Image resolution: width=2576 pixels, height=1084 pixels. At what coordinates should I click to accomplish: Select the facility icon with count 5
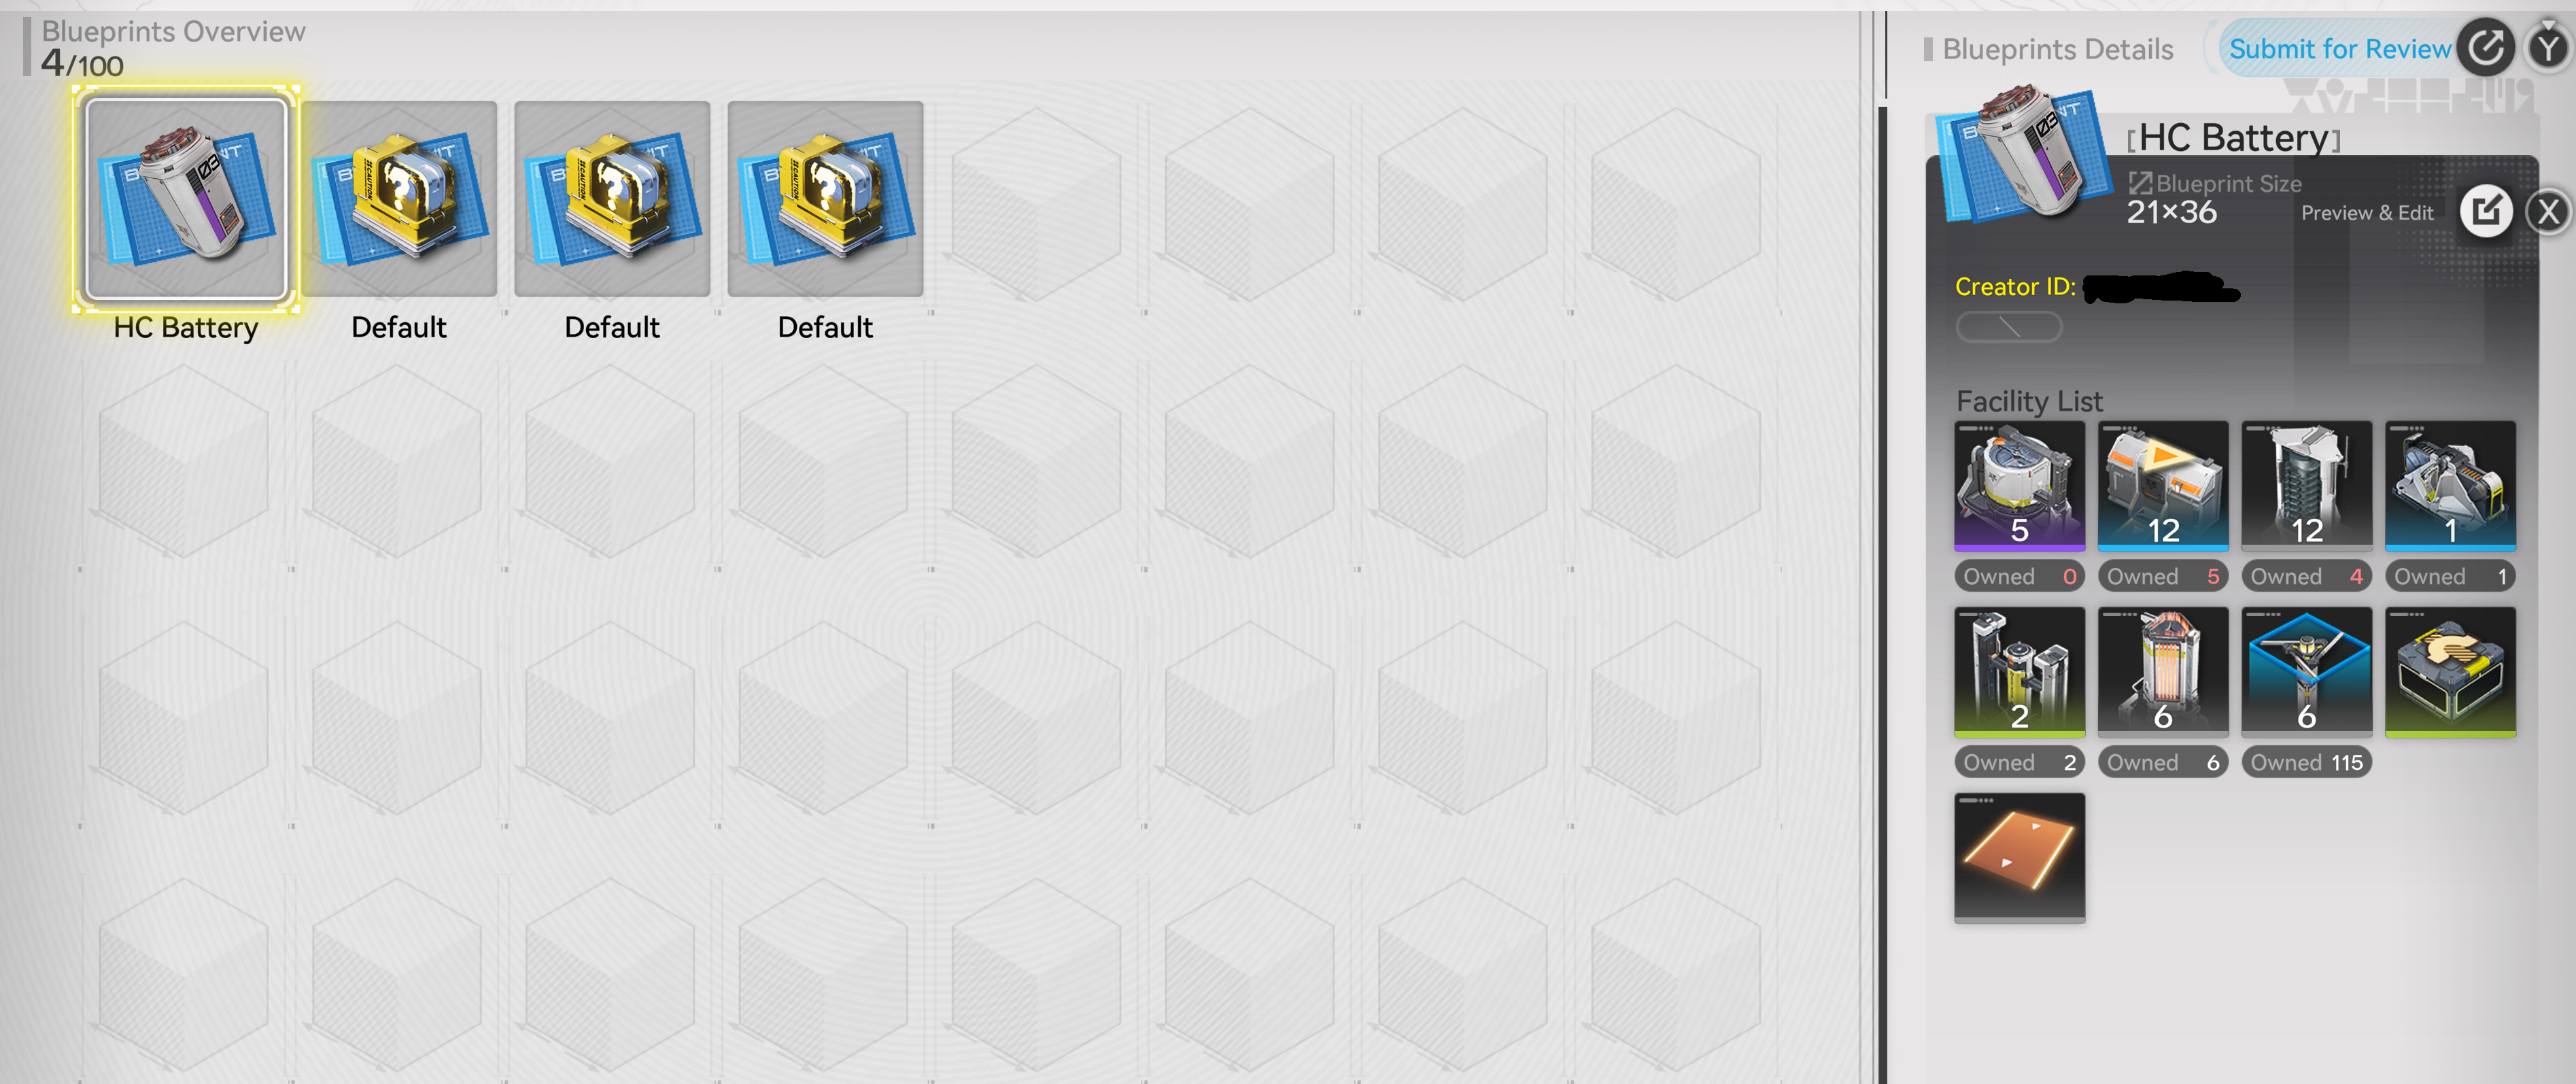(2019, 486)
